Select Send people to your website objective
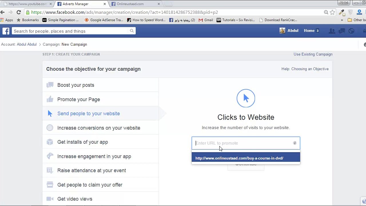 (x=100, y=114)
